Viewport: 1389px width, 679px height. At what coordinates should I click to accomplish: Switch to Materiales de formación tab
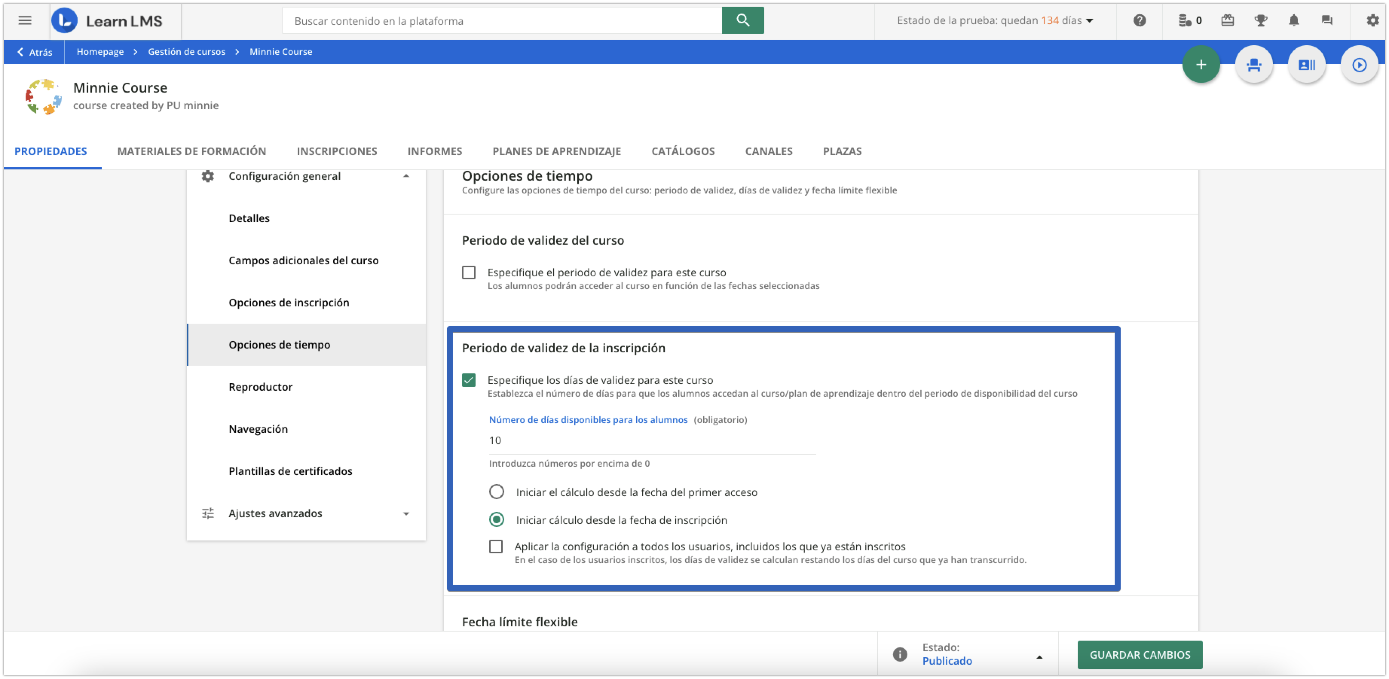[x=192, y=151]
